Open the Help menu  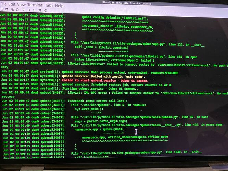[x=59, y=6]
